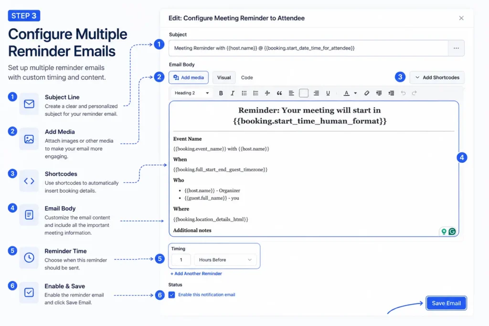Screen dimensions: 489x326
Task: Click the Add media button
Action: [x=189, y=77]
